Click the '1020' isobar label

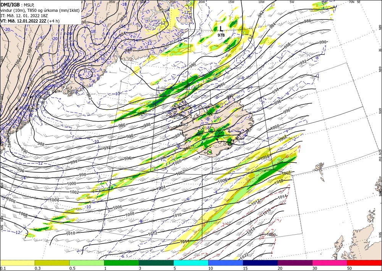click(271, 235)
